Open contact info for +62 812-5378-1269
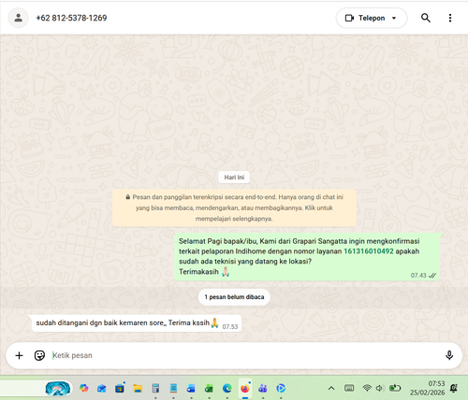Image resolution: width=468 pixels, height=400 pixels. (x=71, y=18)
